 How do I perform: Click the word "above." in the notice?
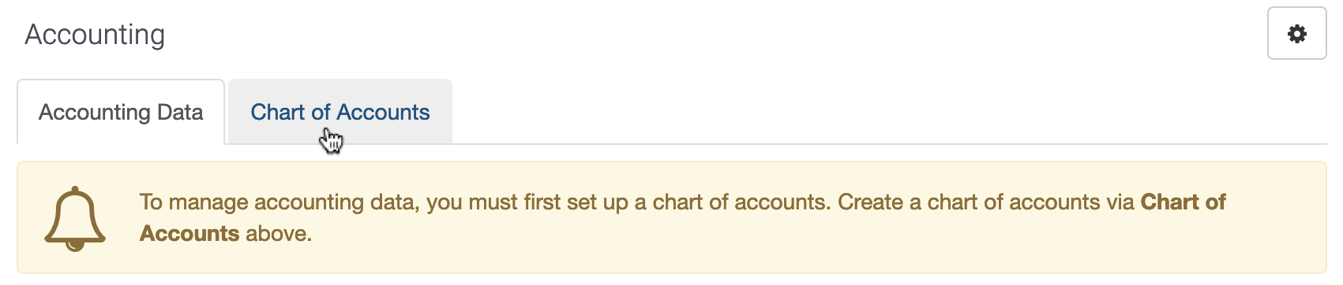pyautogui.click(x=279, y=234)
